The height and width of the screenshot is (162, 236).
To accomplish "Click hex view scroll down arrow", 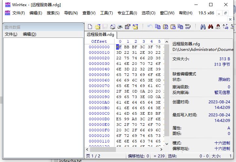I will 167,144.
